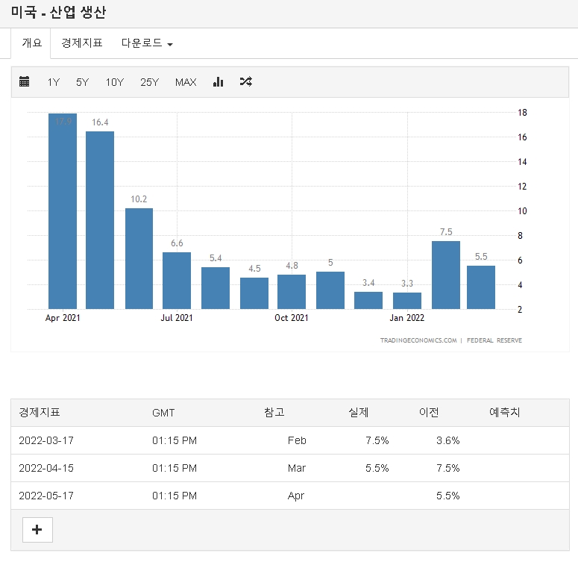578x562 pixels.
Task: Click the 10.2 value bar
Action: point(139,259)
